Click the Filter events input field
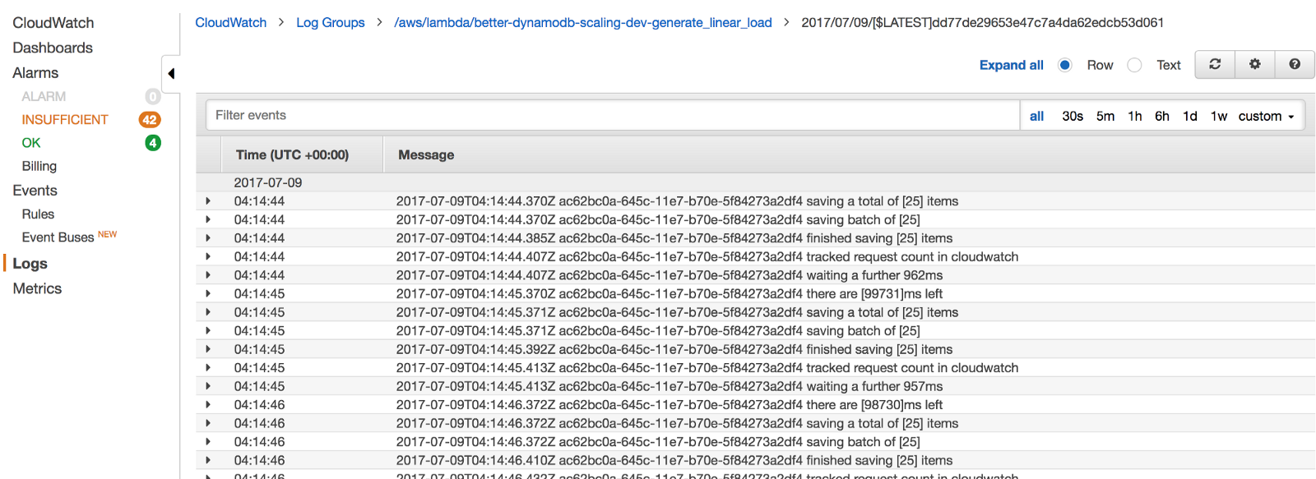 [613, 116]
